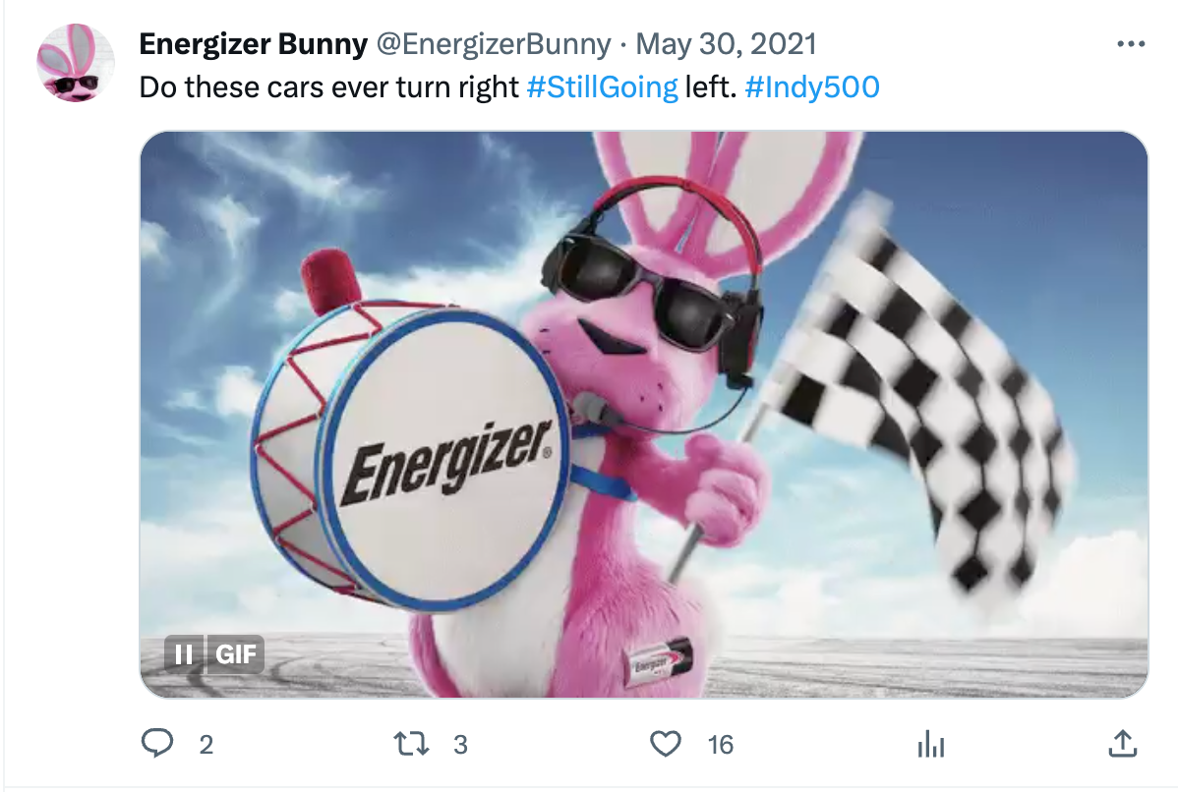The height and width of the screenshot is (792, 1178).
Task: Like the tweet with the heart icon
Action: pos(665,744)
